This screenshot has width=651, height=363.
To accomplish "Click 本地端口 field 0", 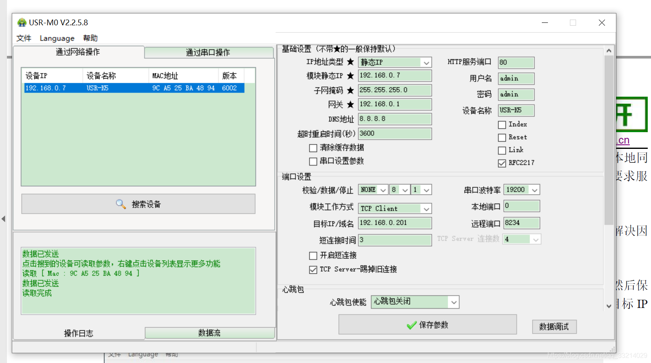I will point(522,206).
